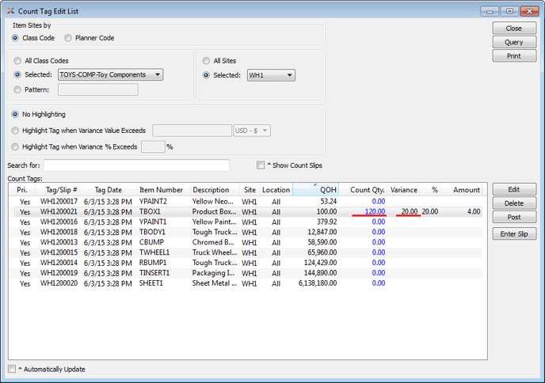Click the Enter Slip button
Viewport: 545px width, 383px height.
click(513, 234)
